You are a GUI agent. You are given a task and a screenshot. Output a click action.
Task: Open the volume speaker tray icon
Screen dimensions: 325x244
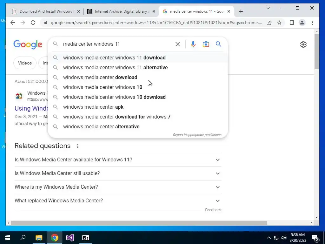[x=284, y=238]
